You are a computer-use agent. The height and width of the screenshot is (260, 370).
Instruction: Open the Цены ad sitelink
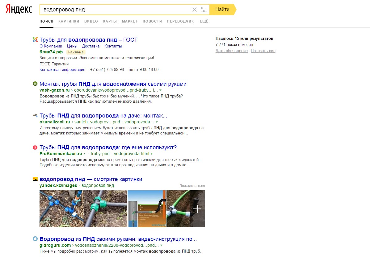click(72, 46)
